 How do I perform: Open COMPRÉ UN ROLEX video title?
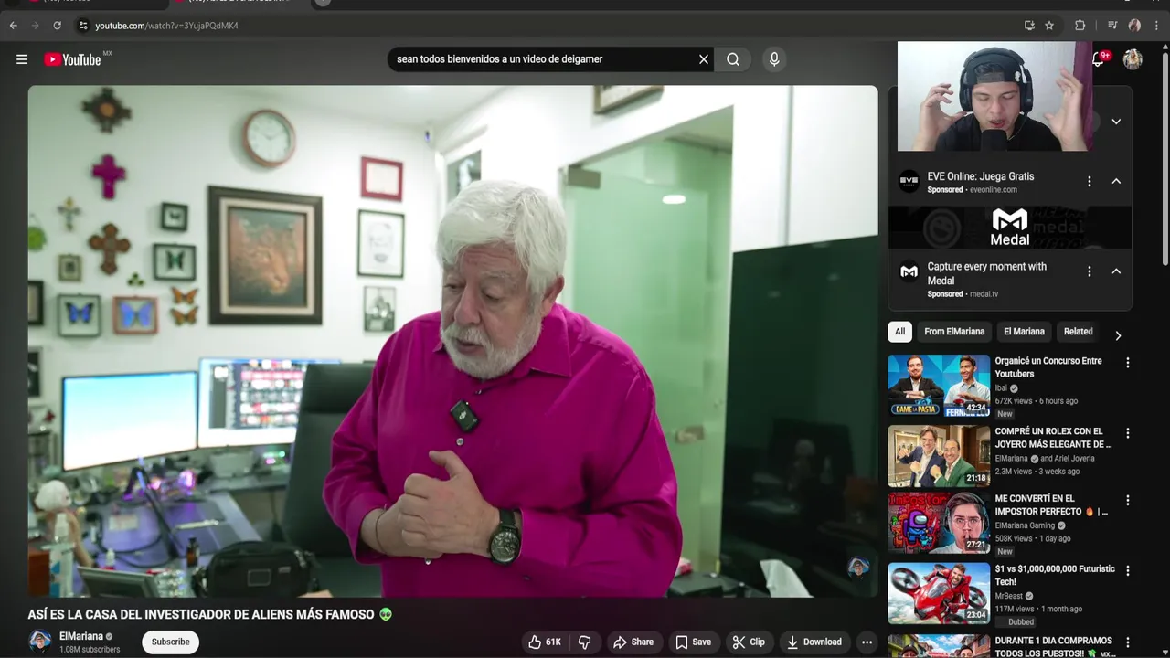[1053, 438]
